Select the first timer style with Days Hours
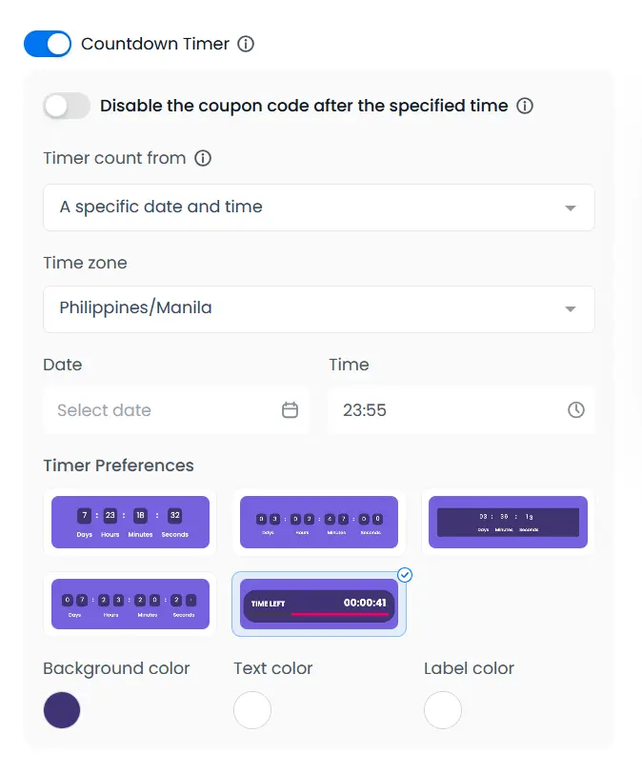The height and width of the screenshot is (773, 642). point(130,522)
